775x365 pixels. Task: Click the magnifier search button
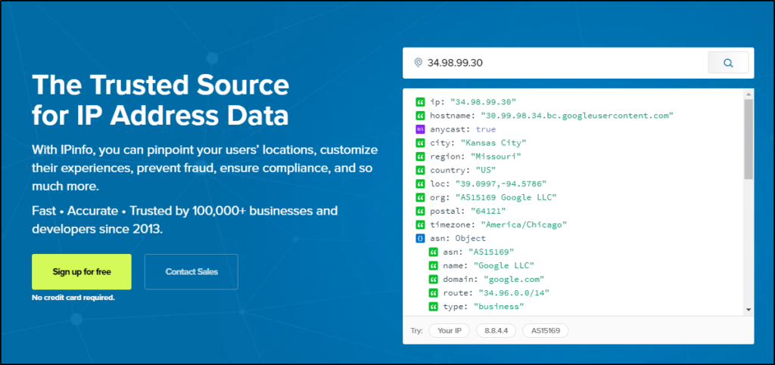(x=728, y=63)
